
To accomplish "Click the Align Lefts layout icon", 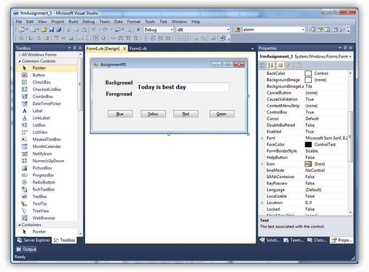I will [x=31, y=38].
